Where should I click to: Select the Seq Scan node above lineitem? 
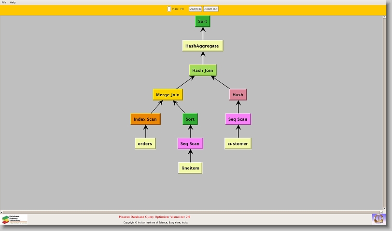pyautogui.click(x=190, y=143)
